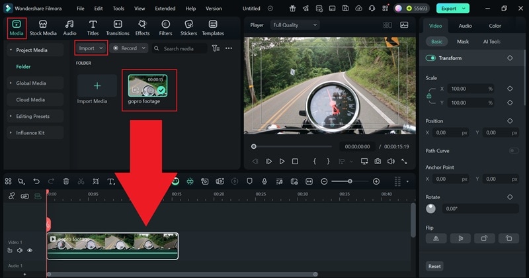Click the rotate clockwise button
Viewport: 529px width, 278px height.
(x=485, y=238)
